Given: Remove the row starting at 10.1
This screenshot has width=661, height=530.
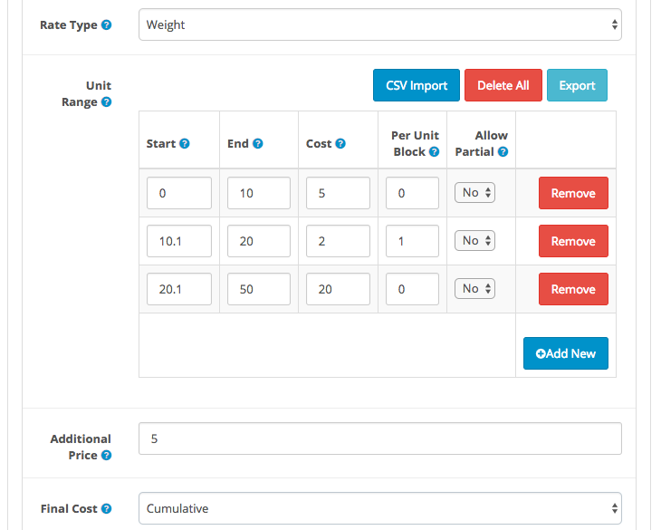Looking at the screenshot, I should pyautogui.click(x=573, y=241).
